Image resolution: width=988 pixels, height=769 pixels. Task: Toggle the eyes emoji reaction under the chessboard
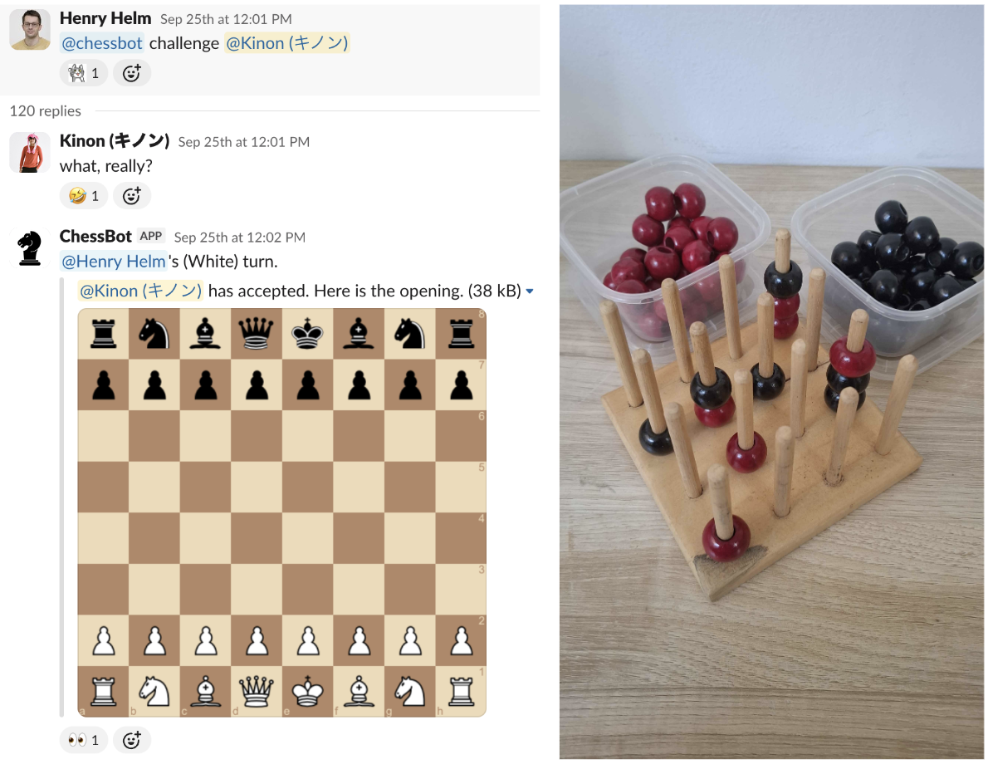pos(84,740)
